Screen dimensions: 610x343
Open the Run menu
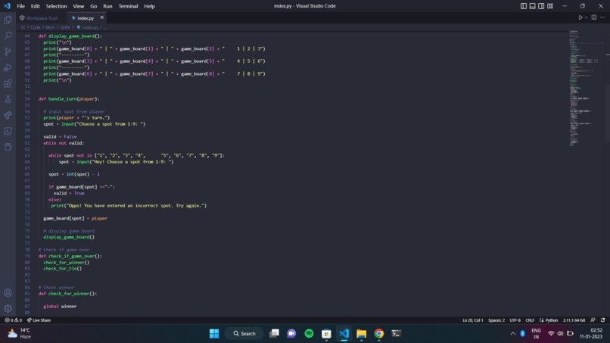tap(107, 6)
